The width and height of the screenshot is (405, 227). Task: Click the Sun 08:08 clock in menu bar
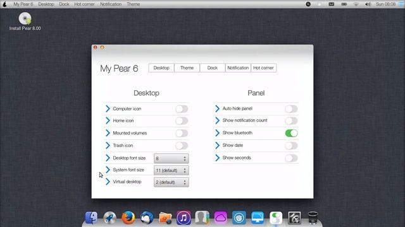385,4
